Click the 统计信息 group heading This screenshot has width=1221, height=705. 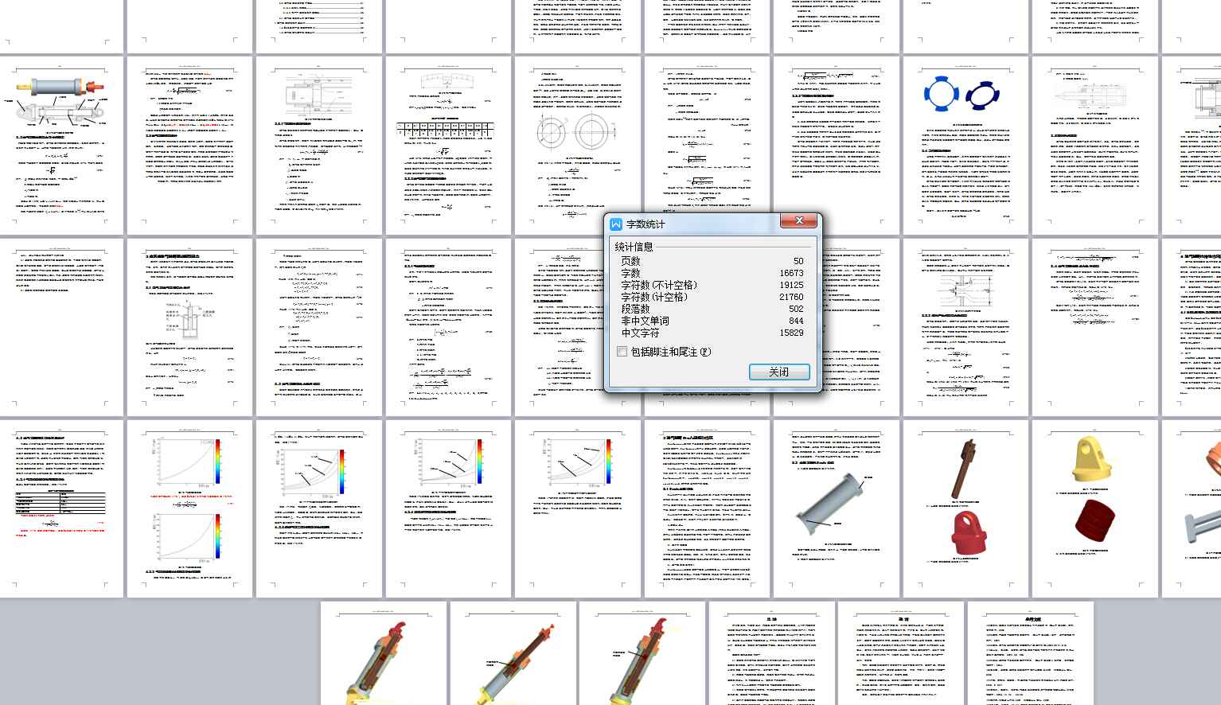[634, 247]
